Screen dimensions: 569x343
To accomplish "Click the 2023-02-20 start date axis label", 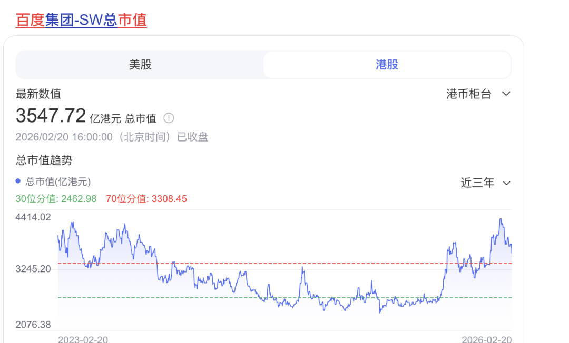I will click(x=83, y=339).
